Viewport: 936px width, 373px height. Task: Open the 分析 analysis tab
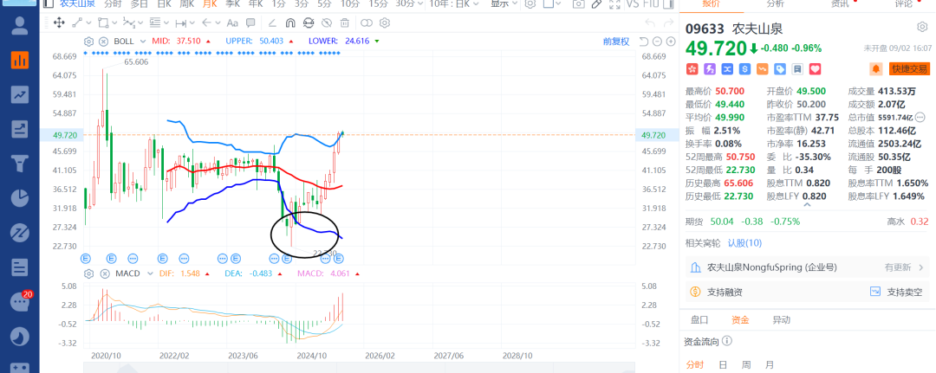click(x=775, y=3)
